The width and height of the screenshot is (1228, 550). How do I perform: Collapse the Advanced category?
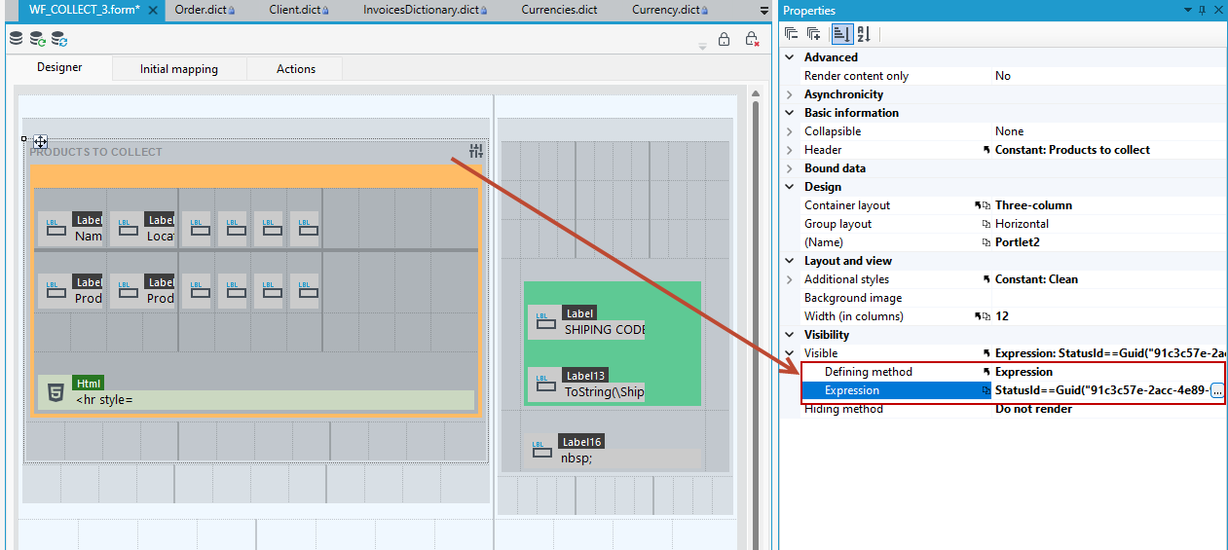(790, 57)
